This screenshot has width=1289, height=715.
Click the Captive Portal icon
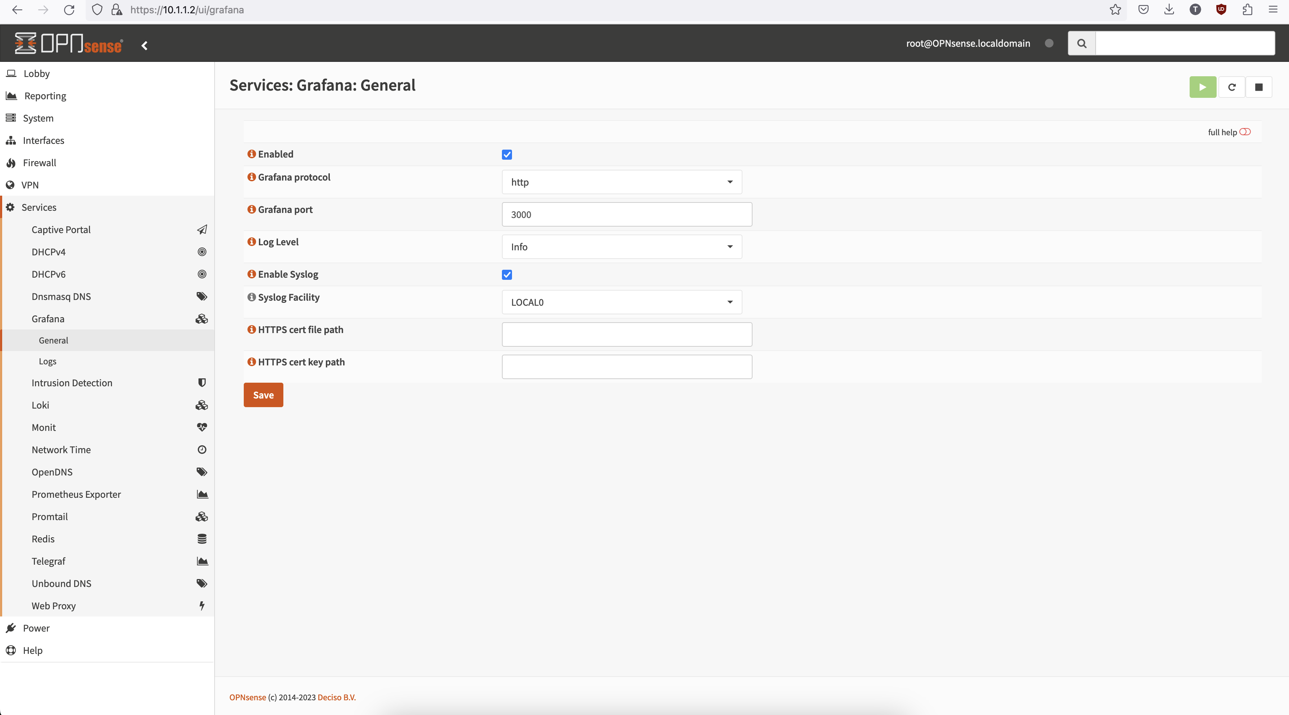[201, 230]
